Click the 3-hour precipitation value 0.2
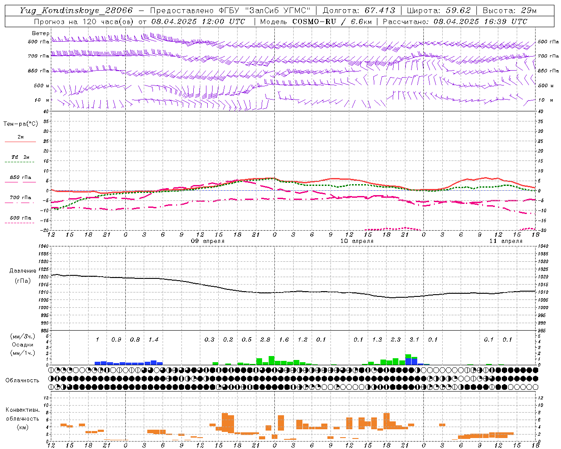The height and width of the screenshot is (449, 561). pyautogui.click(x=228, y=340)
